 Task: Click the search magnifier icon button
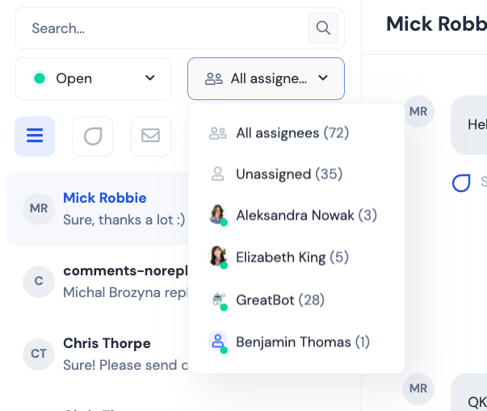click(323, 28)
